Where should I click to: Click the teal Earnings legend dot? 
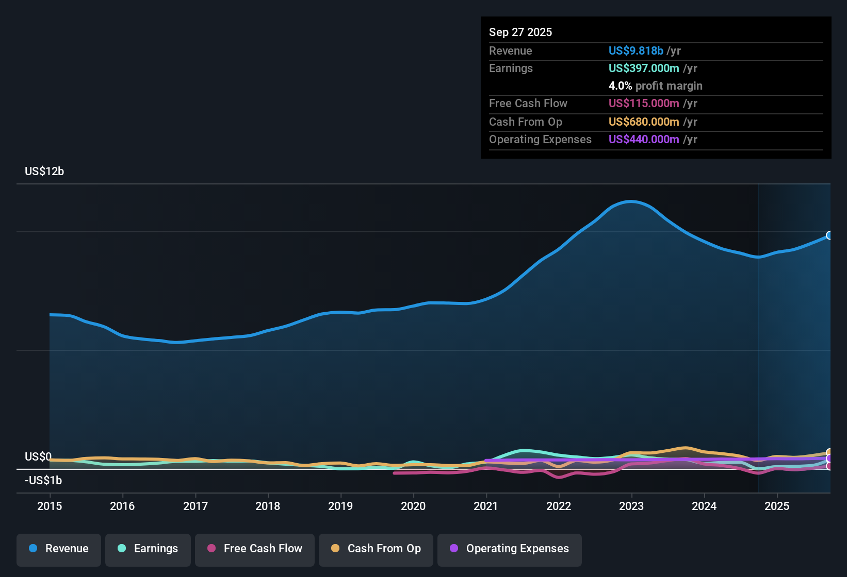122,549
